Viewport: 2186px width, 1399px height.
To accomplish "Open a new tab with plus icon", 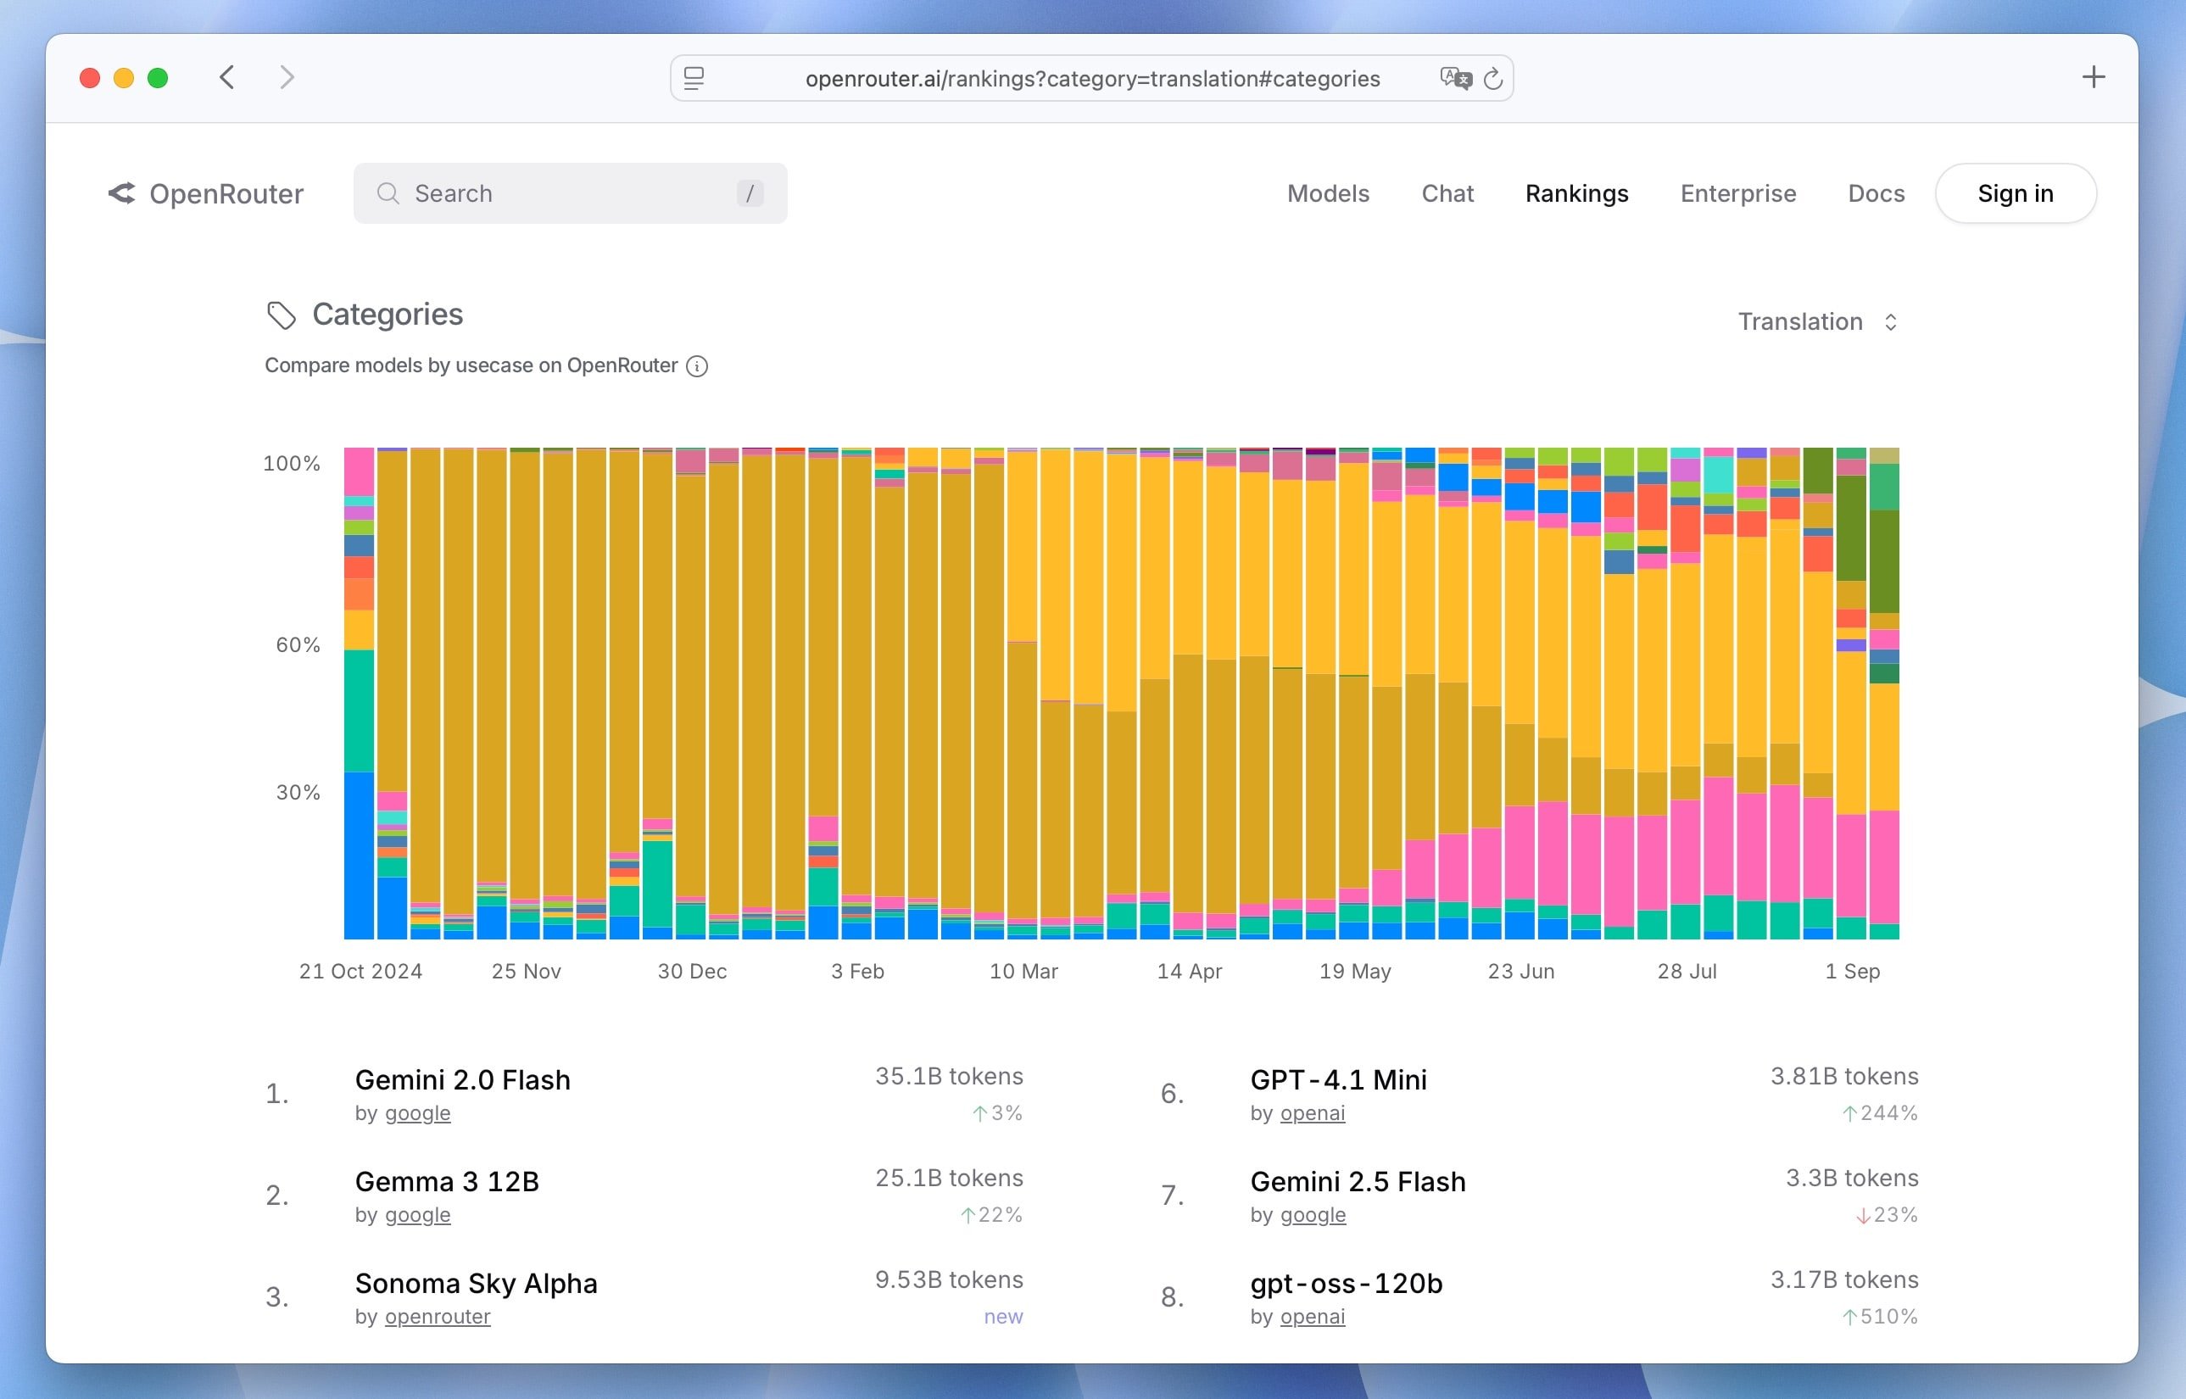I will tap(2093, 77).
